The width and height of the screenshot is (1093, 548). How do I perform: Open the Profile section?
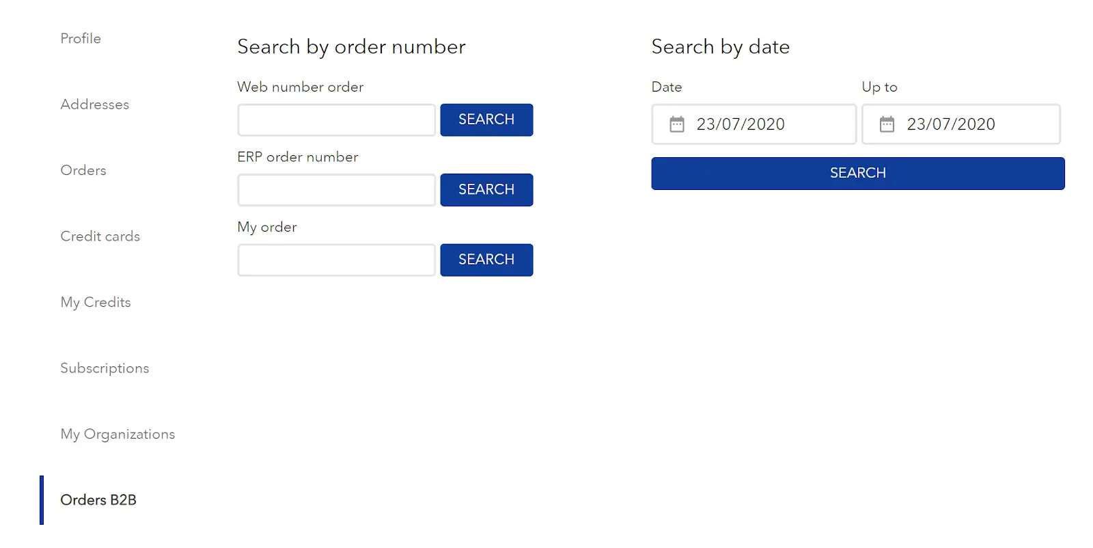[81, 39]
